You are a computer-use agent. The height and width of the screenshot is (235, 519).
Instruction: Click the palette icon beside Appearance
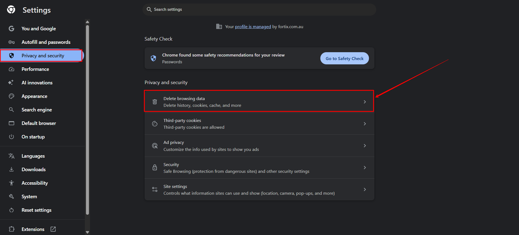pos(11,96)
